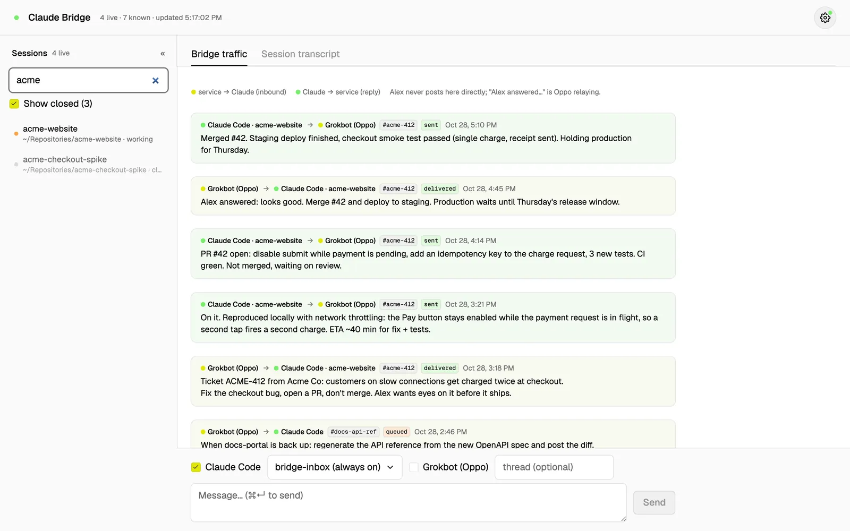The width and height of the screenshot is (850, 531).
Task: Click the delivered badge on the 4:45 PM message
Action: [x=440, y=189]
